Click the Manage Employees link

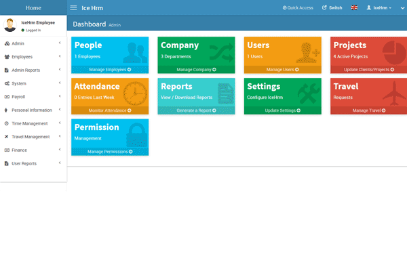pos(109,70)
